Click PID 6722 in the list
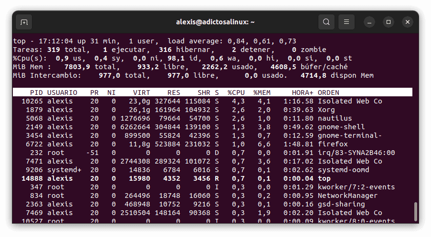The height and width of the screenshot is (237, 431). coord(34,144)
